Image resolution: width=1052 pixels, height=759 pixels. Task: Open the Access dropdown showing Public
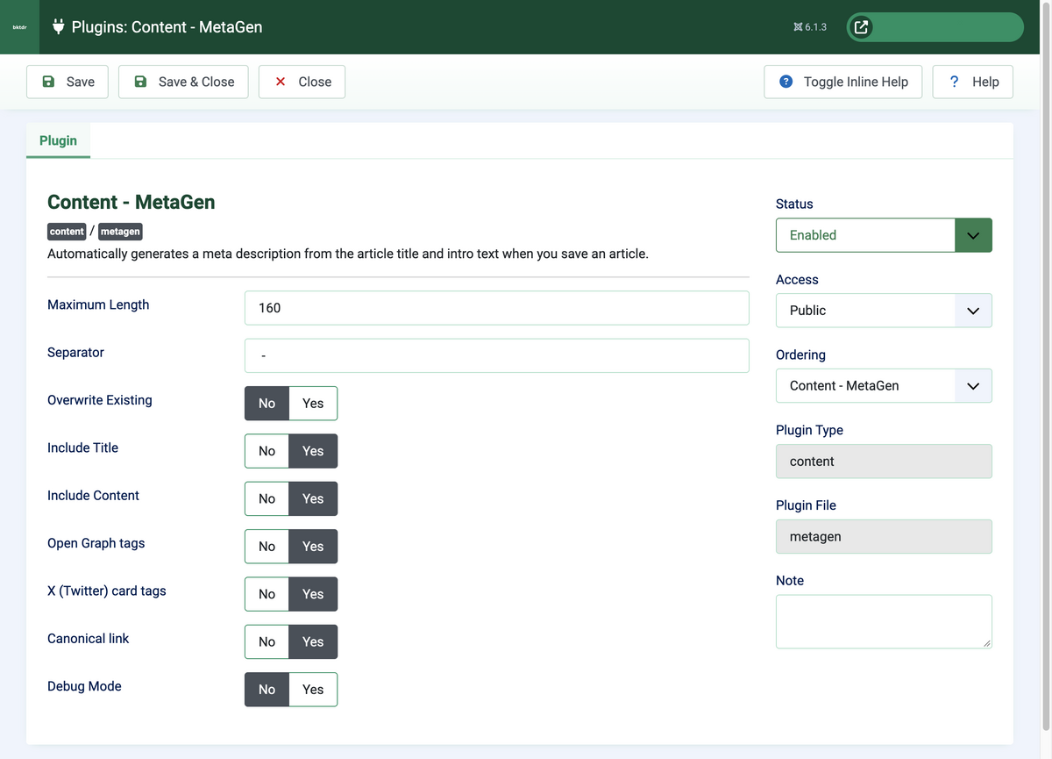pyautogui.click(x=884, y=311)
